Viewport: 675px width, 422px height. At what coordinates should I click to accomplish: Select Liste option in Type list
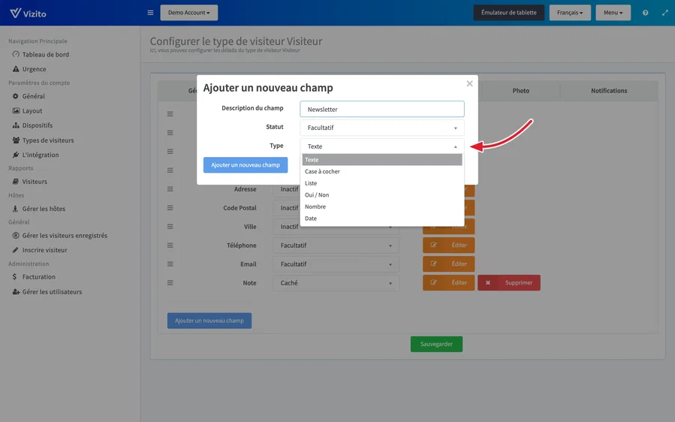(382, 183)
